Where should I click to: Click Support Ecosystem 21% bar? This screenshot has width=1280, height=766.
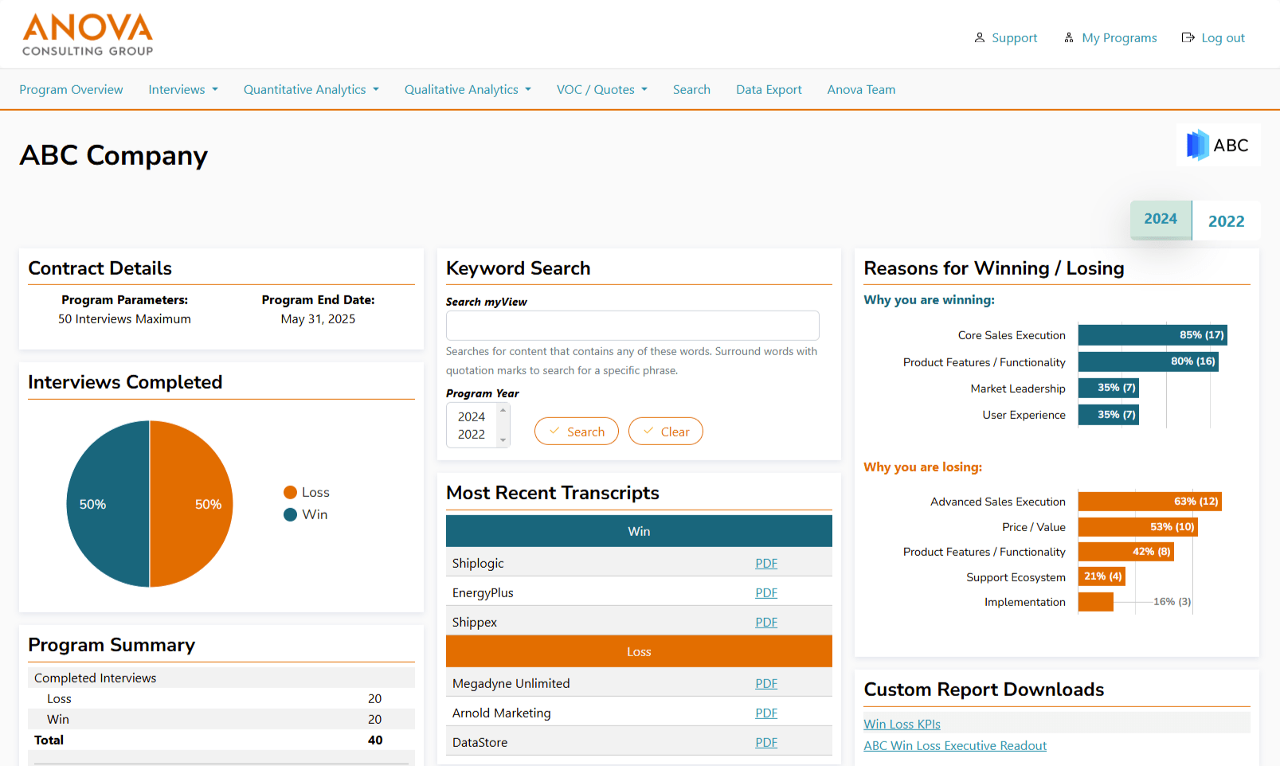[x=1102, y=576]
